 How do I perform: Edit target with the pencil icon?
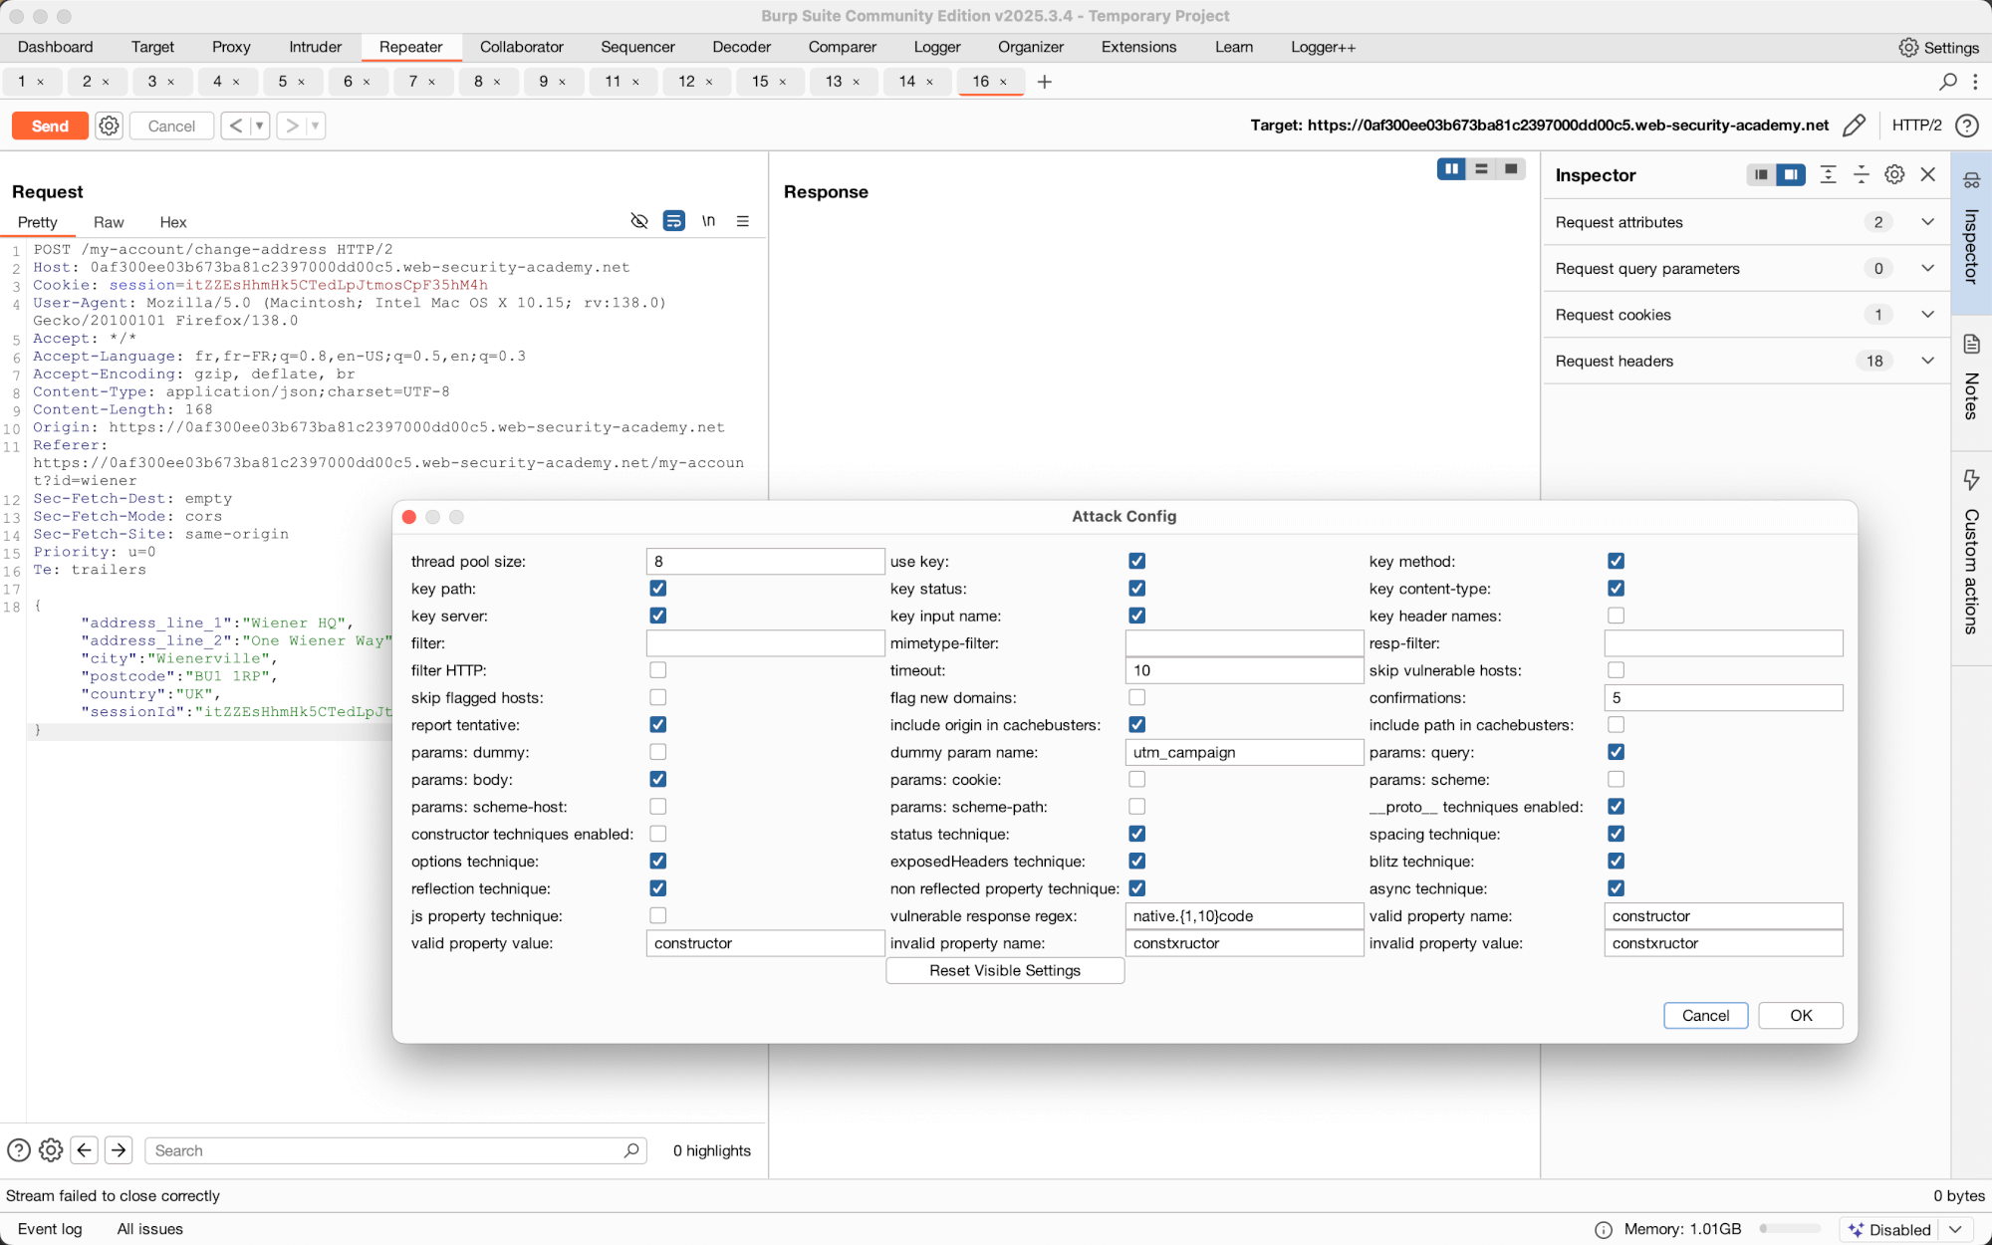coord(1854,125)
